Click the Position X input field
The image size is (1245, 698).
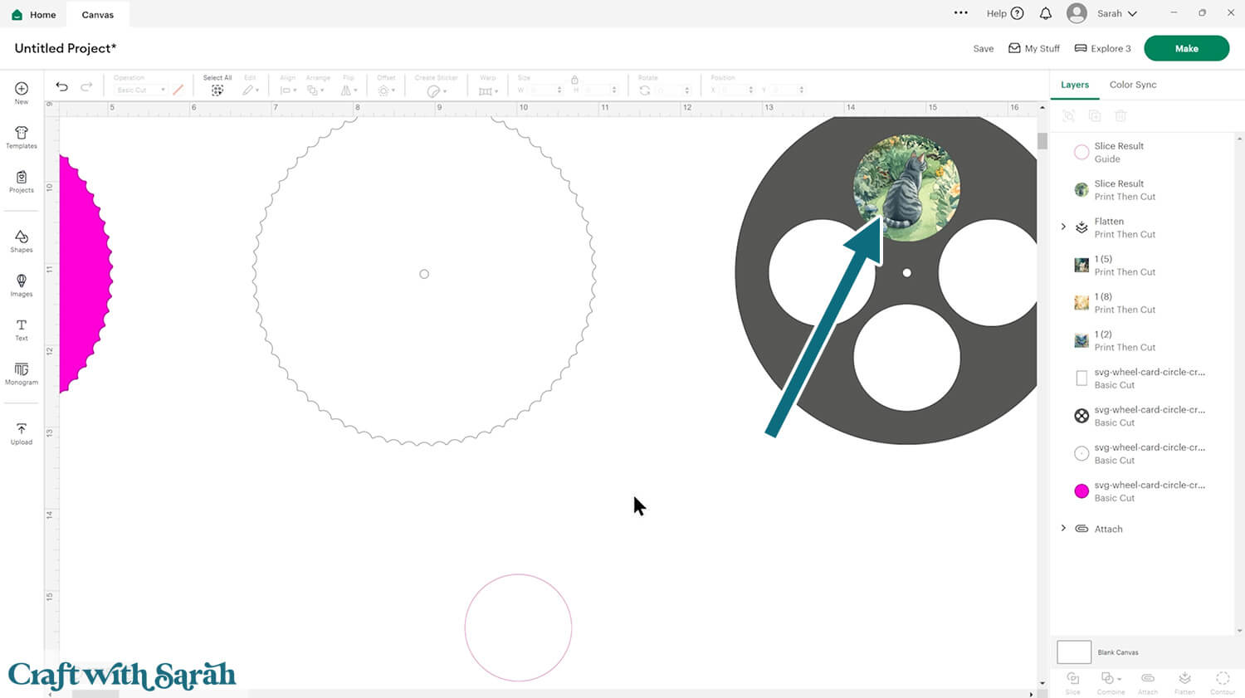(735, 90)
